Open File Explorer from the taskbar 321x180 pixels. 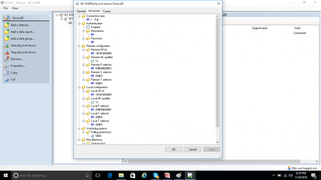pyautogui.click(x=121, y=175)
